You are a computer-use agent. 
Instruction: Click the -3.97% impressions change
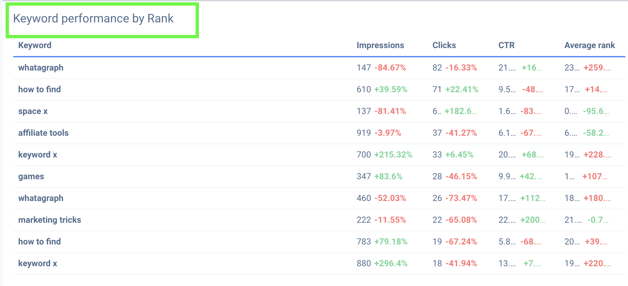click(388, 133)
